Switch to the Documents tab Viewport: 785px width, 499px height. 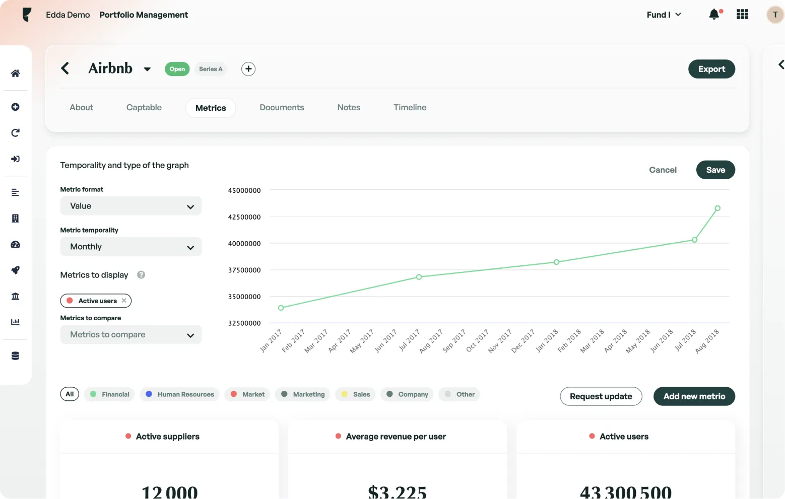[x=282, y=107]
